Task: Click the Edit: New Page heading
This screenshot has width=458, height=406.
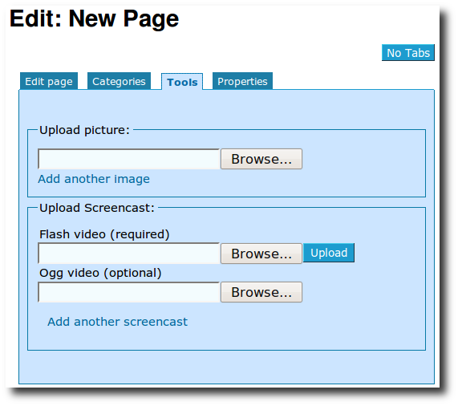Action: click(94, 18)
